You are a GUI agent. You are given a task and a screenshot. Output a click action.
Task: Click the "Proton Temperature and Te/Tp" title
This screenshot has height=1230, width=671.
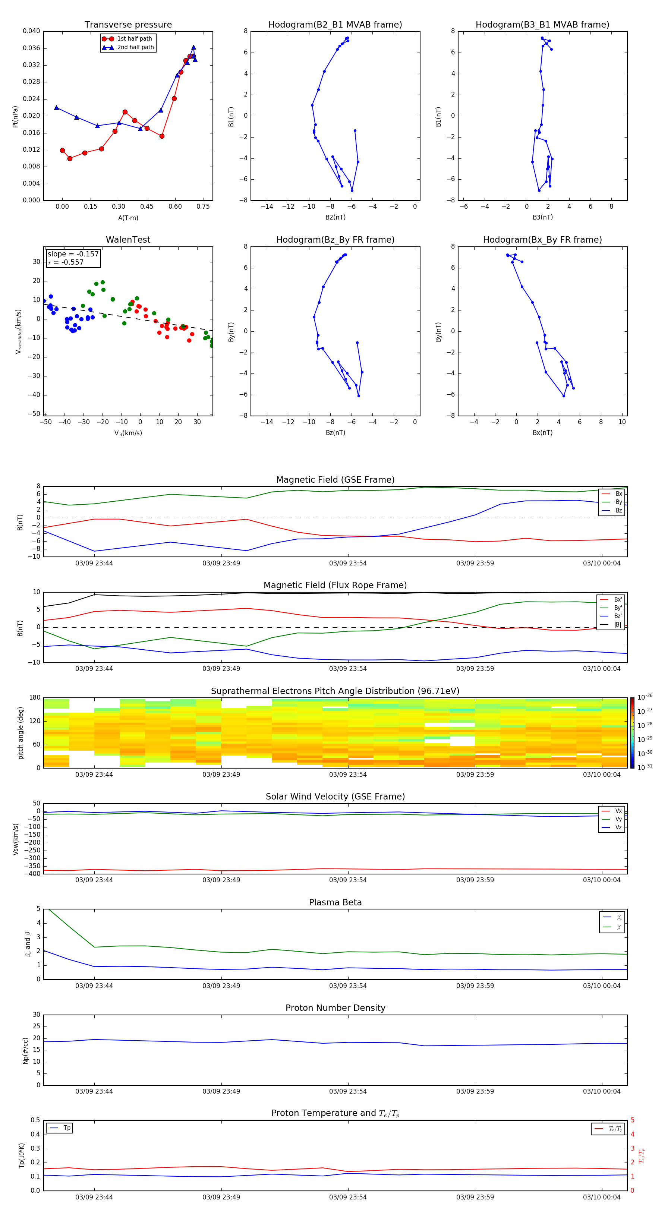point(335,1113)
